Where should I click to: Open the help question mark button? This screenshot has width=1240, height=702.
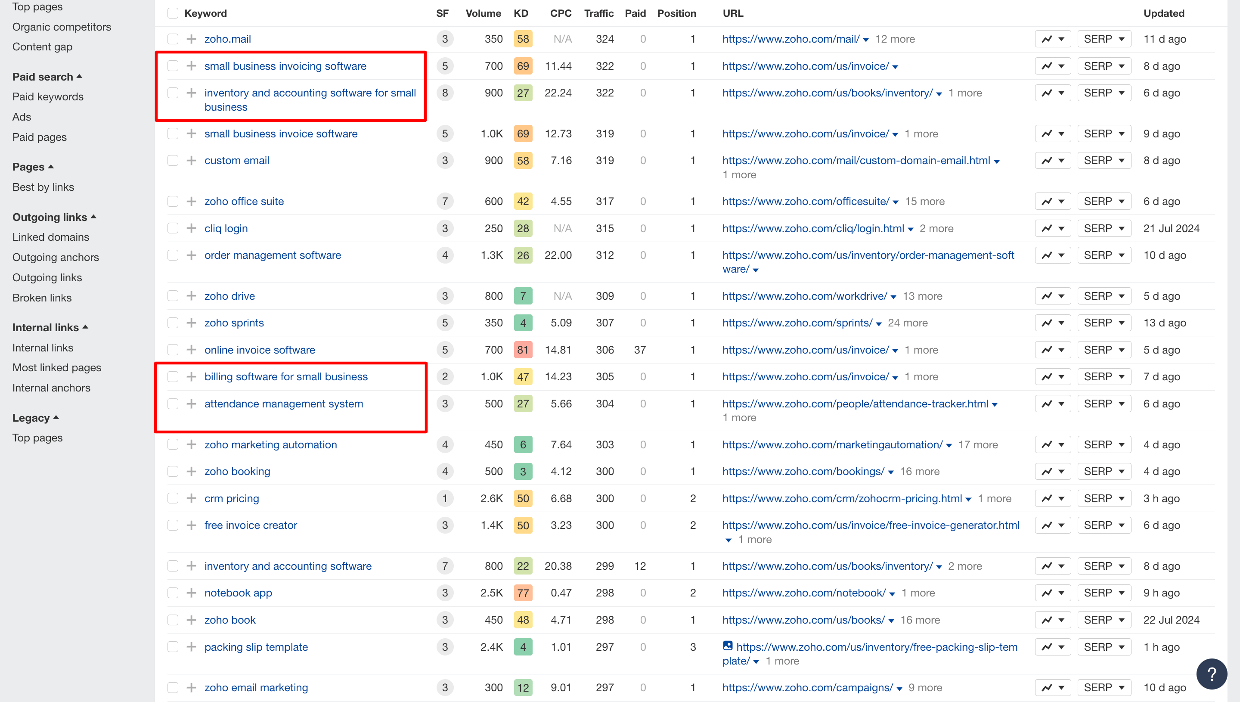[x=1212, y=674]
